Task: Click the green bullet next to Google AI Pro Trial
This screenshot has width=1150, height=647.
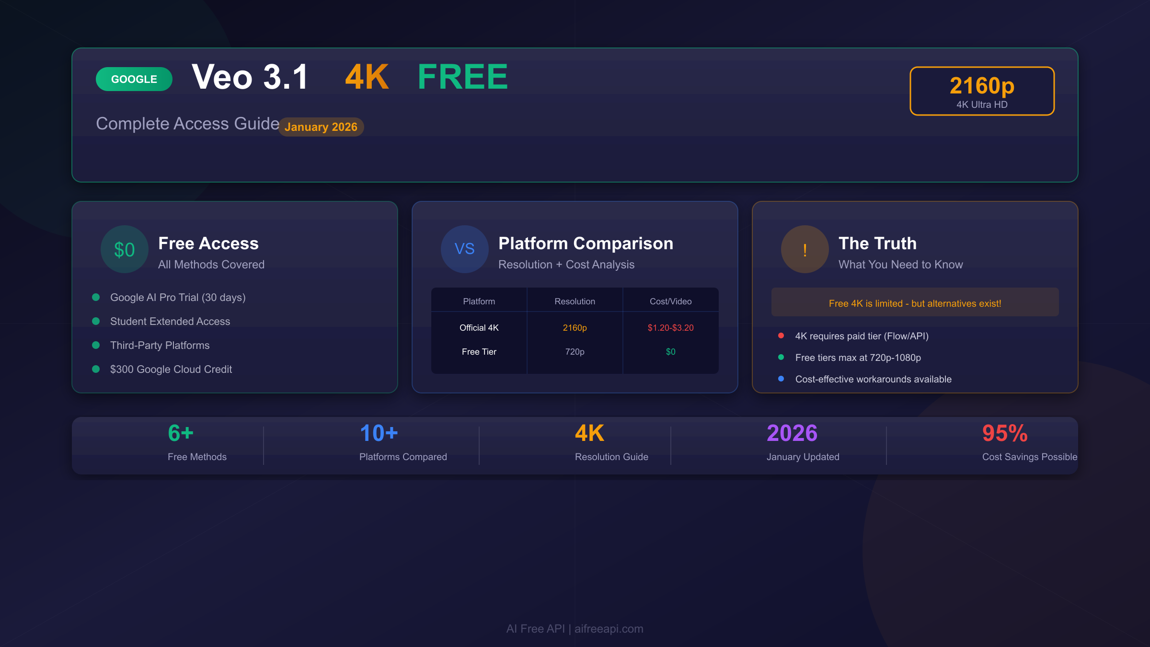Action: (x=96, y=297)
